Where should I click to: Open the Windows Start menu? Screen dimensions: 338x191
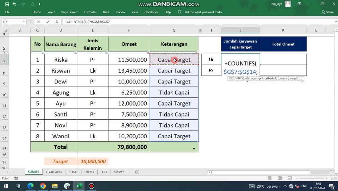pyautogui.click(x=6, y=186)
